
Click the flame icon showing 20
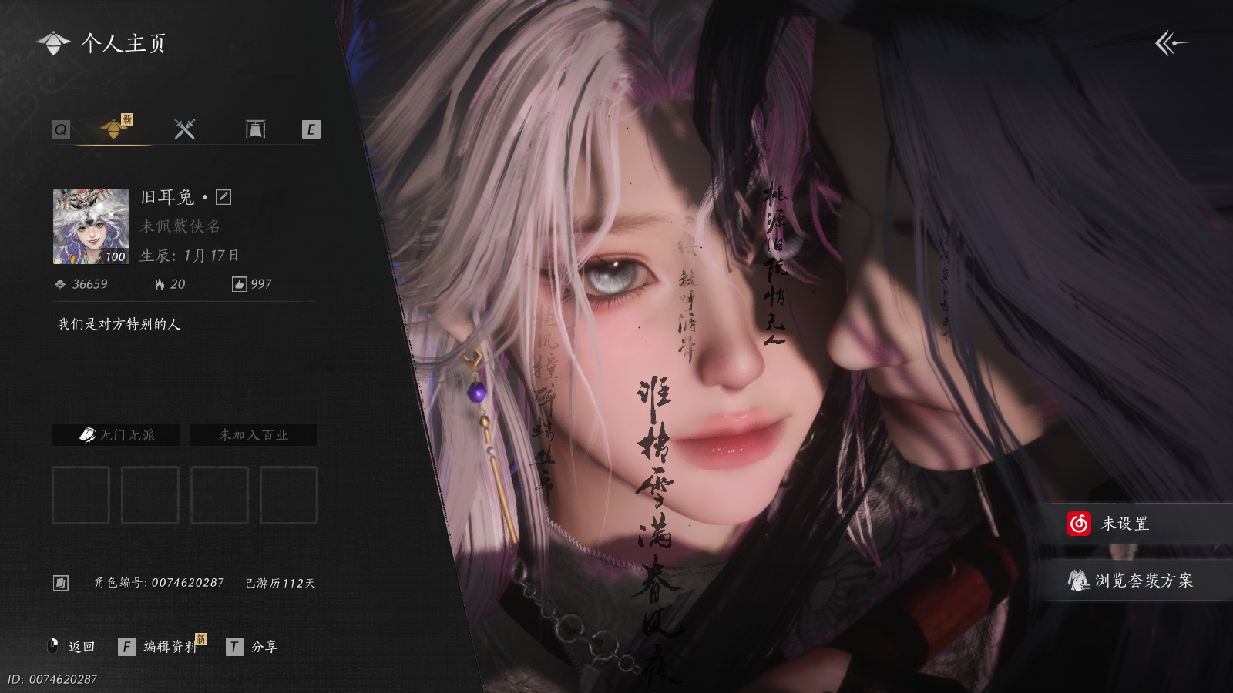tap(160, 284)
